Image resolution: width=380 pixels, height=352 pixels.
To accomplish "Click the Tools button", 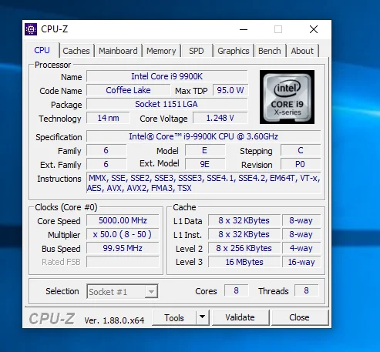I will [x=174, y=317].
